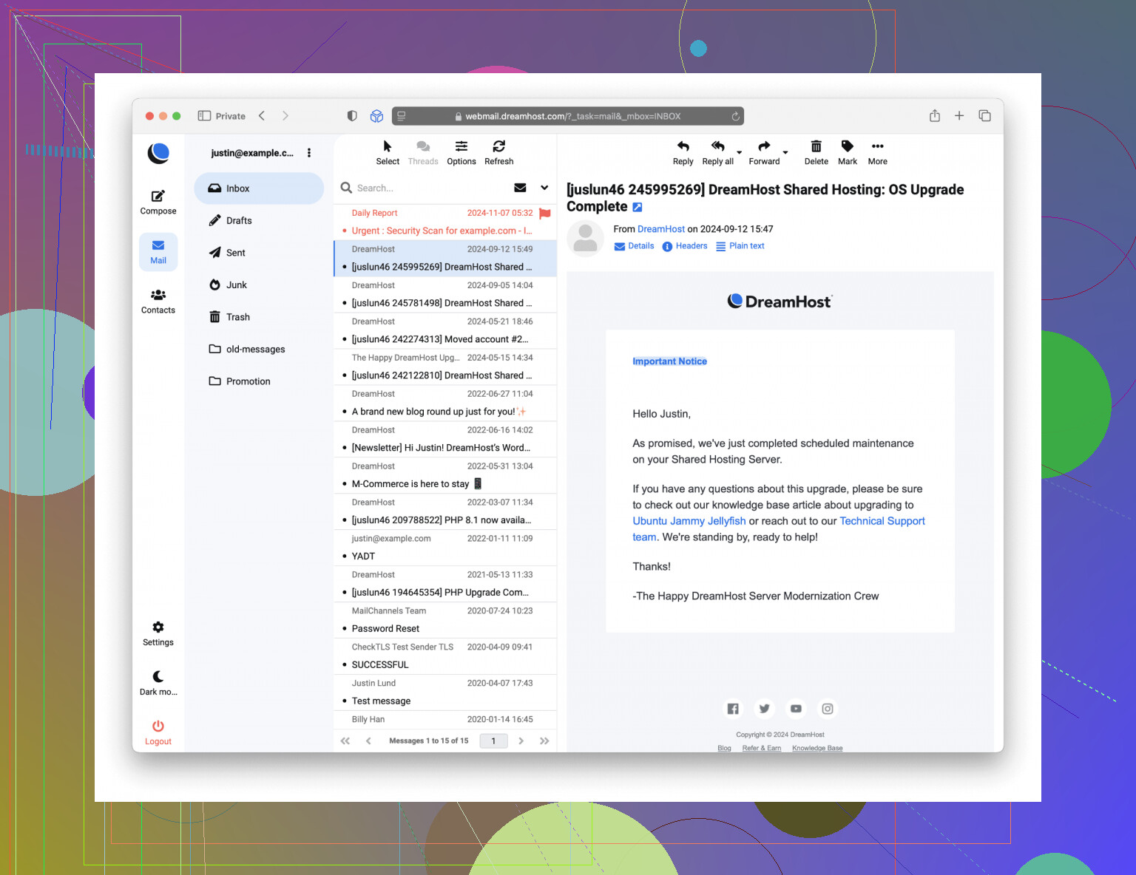The width and height of the screenshot is (1136, 875).
Task: Open the old-messages folder
Action: click(x=259, y=349)
